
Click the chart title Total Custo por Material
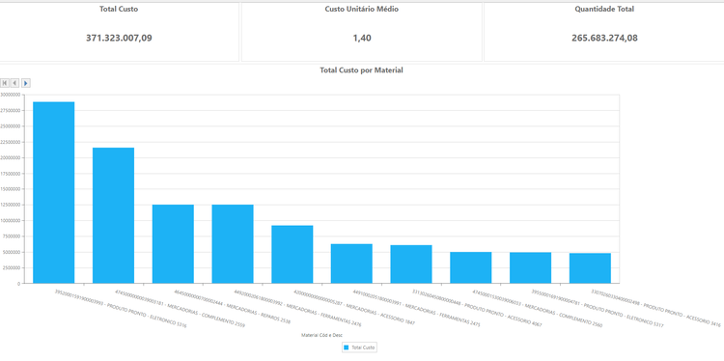tap(362, 70)
